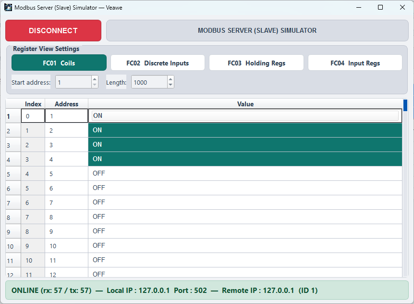Toggle coil value ON at address 3
Image resolution: width=414 pixels, height=304 pixels.
245,145
